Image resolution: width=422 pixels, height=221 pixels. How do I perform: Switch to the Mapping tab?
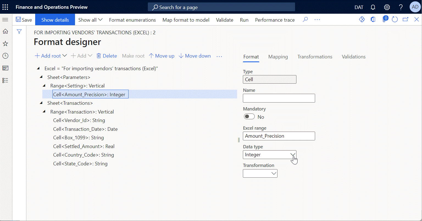(278, 57)
